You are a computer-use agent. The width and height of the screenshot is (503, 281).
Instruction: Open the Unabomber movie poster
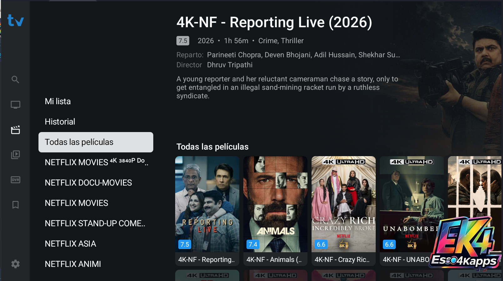tap(412, 211)
